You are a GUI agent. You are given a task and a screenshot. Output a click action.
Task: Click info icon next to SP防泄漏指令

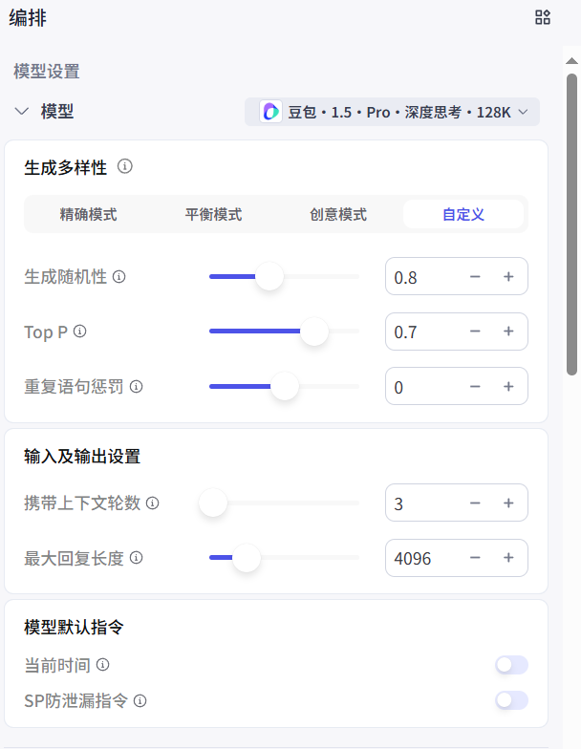pyautogui.click(x=140, y=701)
